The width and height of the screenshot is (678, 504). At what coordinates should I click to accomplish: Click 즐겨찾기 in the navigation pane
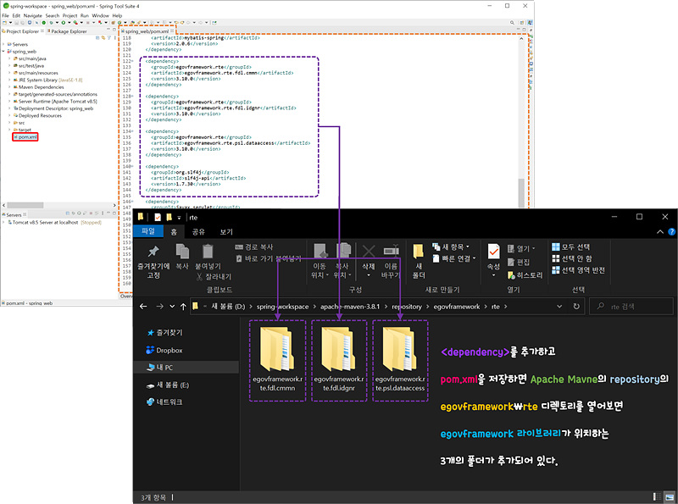point(164,332)
